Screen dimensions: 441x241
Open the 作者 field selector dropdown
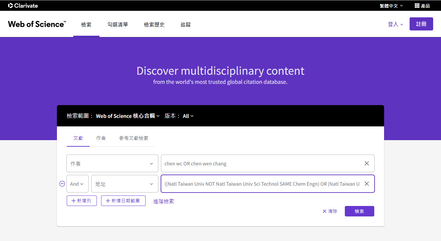[112, 163]
